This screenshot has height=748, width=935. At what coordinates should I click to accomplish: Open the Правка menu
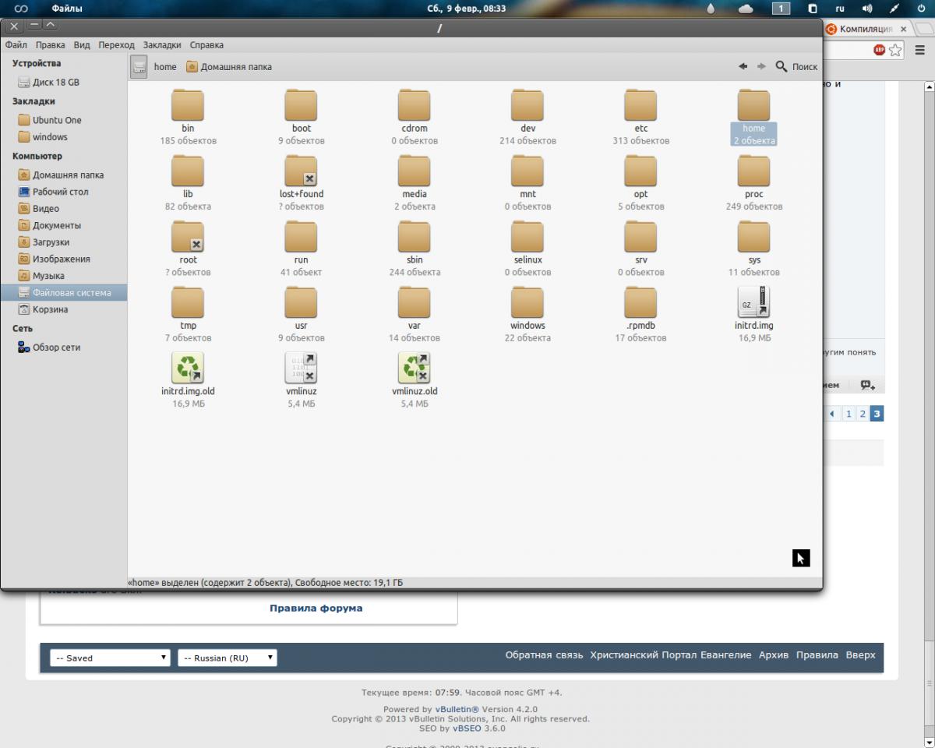[x=51, y=45]
